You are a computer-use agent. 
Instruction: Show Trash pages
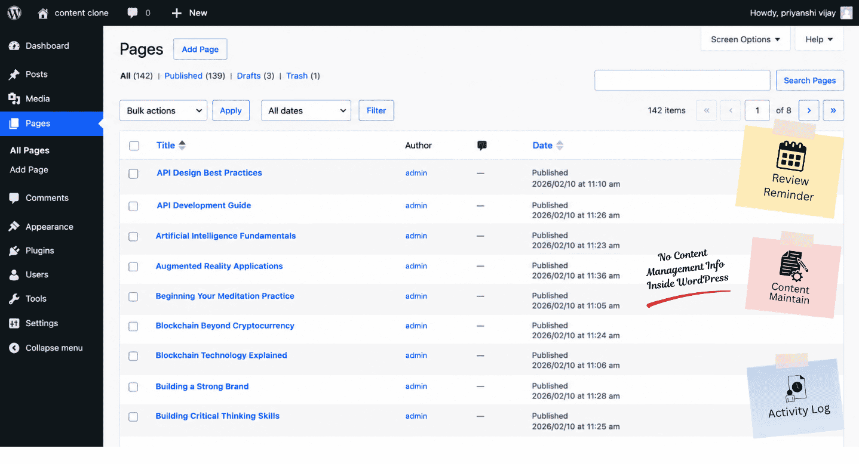(297, 76)
